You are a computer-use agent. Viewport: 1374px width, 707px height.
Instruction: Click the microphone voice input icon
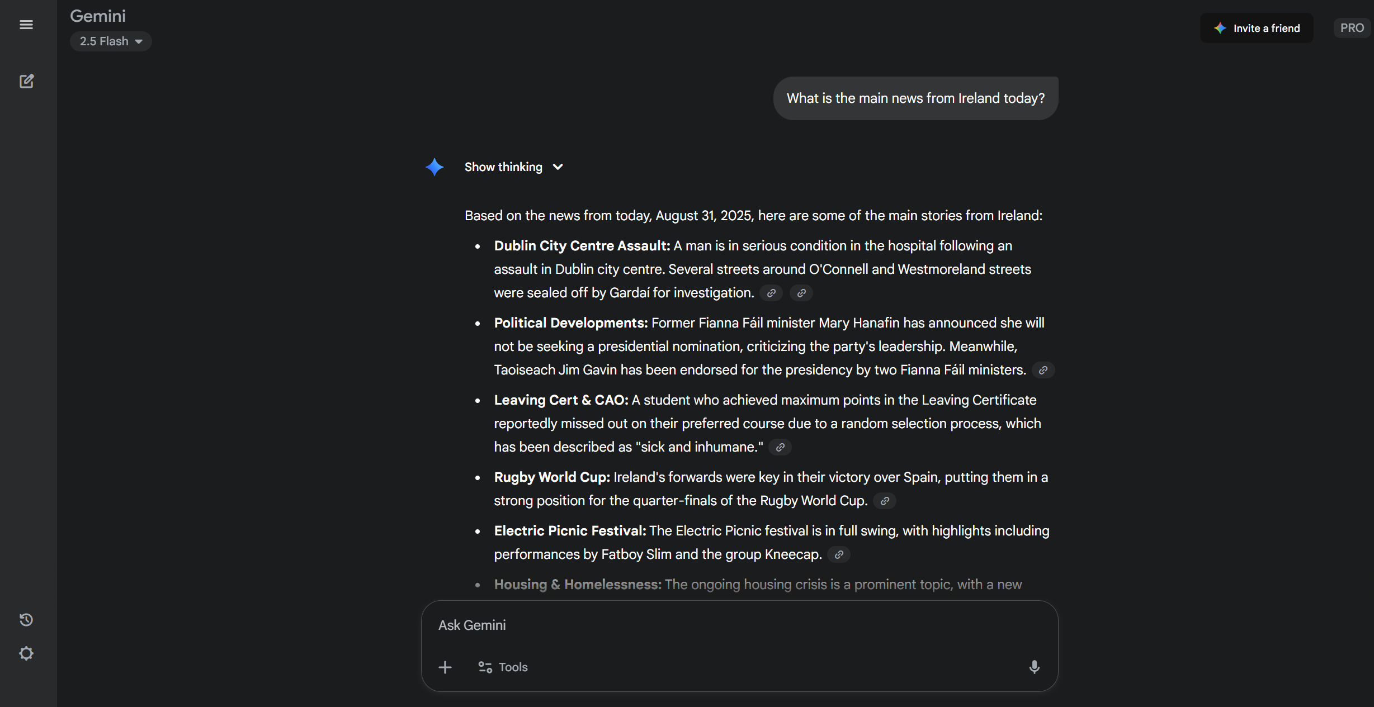1034,667
